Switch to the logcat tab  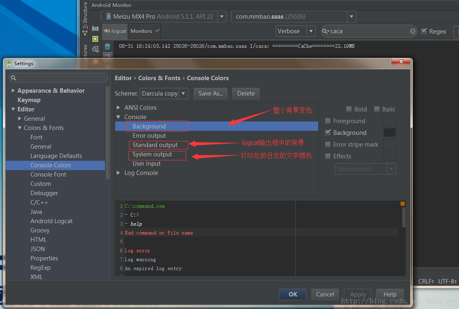115,31
